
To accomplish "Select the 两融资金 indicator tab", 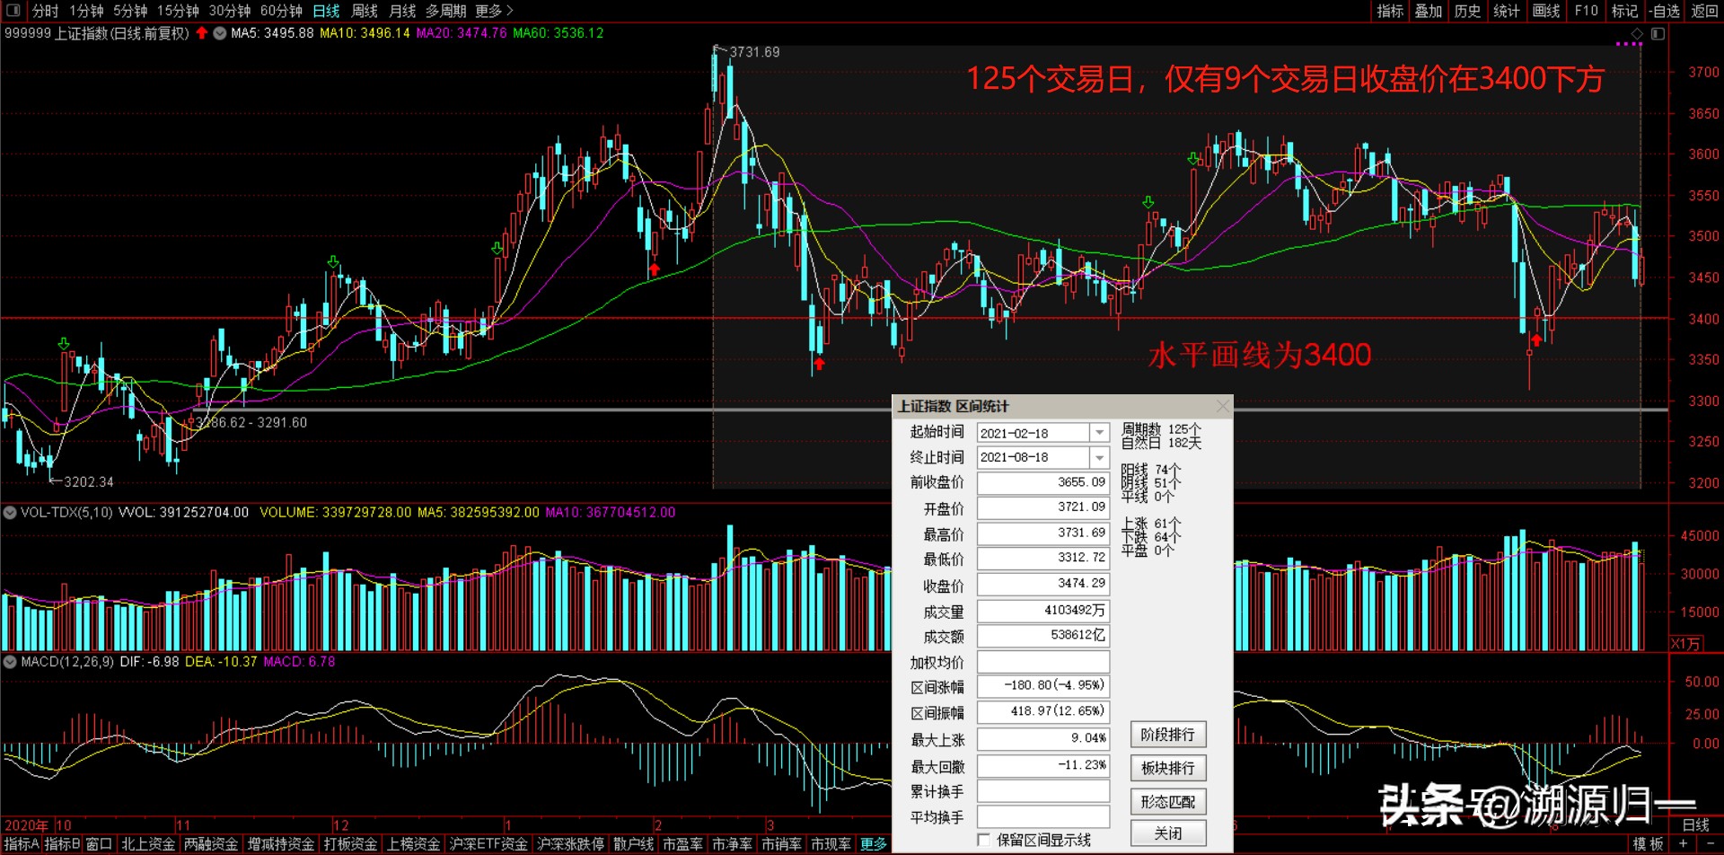I will [x=211, y=844].
